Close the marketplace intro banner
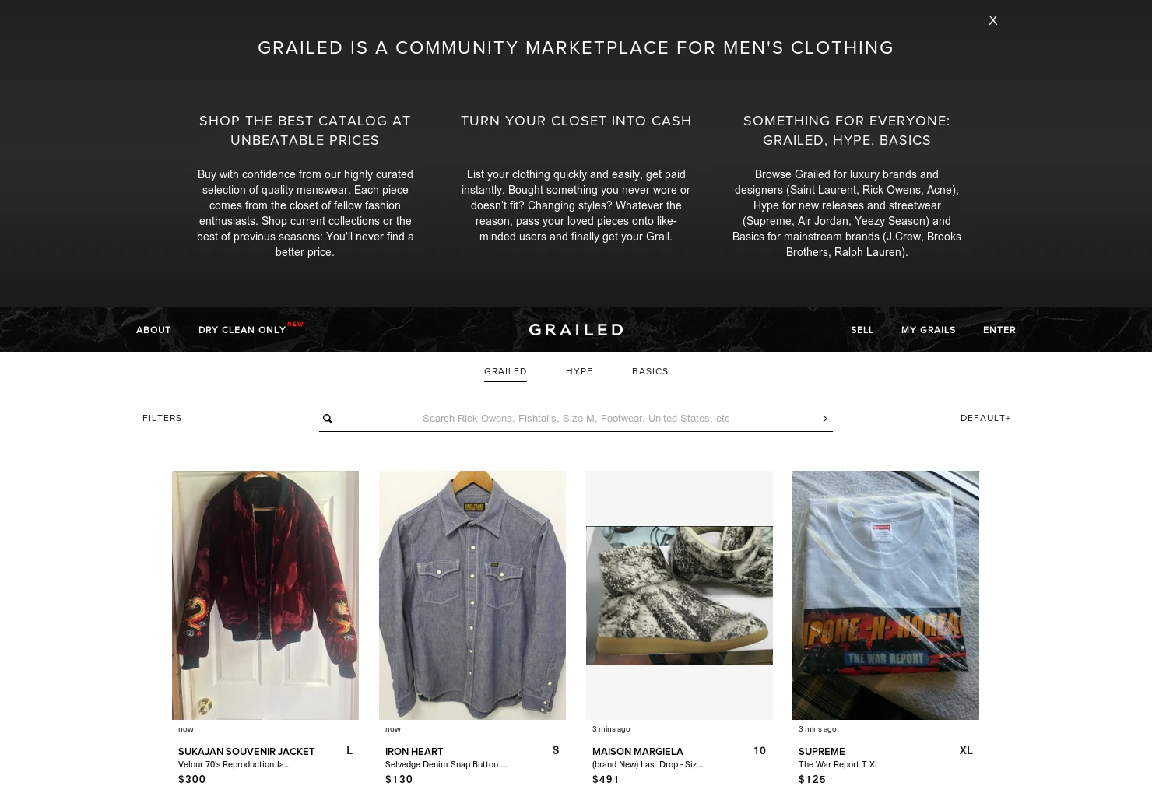This screenshot has width=1152, height=807. click(992, 20)
